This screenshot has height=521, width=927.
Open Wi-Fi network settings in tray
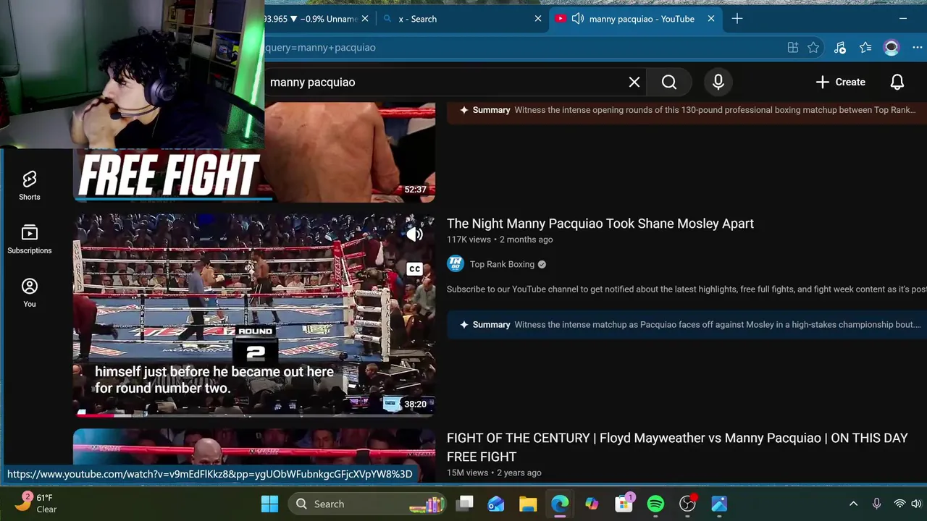pyautogui.click(x=899, y=504)
